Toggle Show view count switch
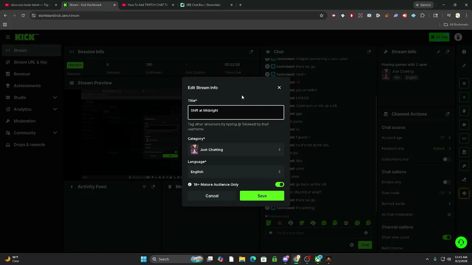 [x=447, y=237]
